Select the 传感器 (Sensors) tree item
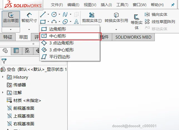The width and height of the screenshot is (179, 130). click(x=16, y=85)
